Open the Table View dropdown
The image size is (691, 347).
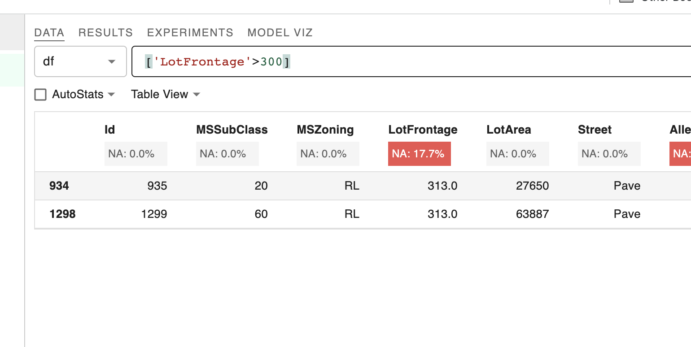[x=165, y=95]
